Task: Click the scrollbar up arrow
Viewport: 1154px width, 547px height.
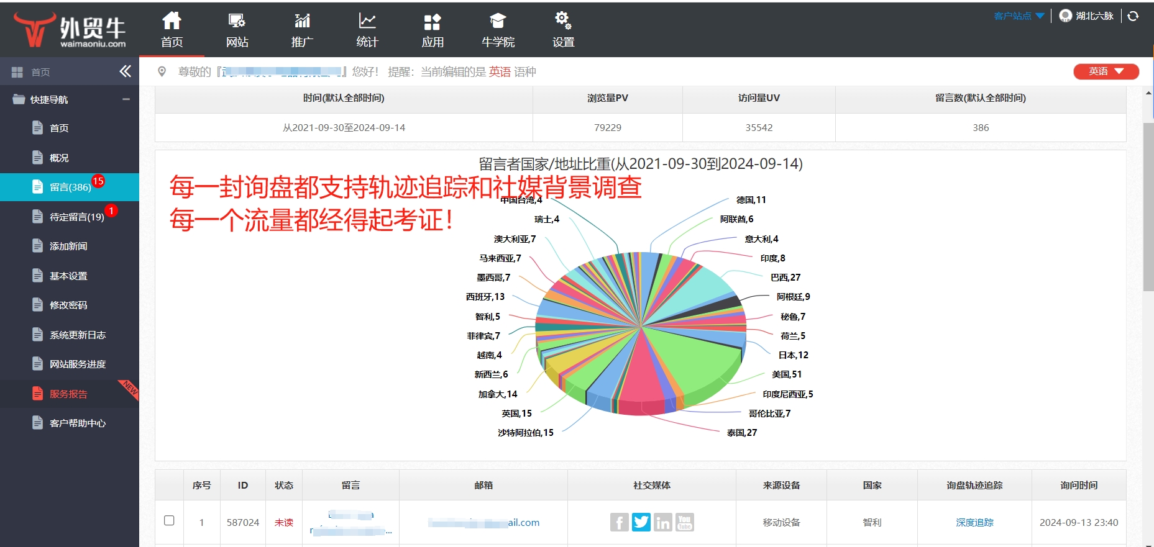Action: click(1148, 93)
